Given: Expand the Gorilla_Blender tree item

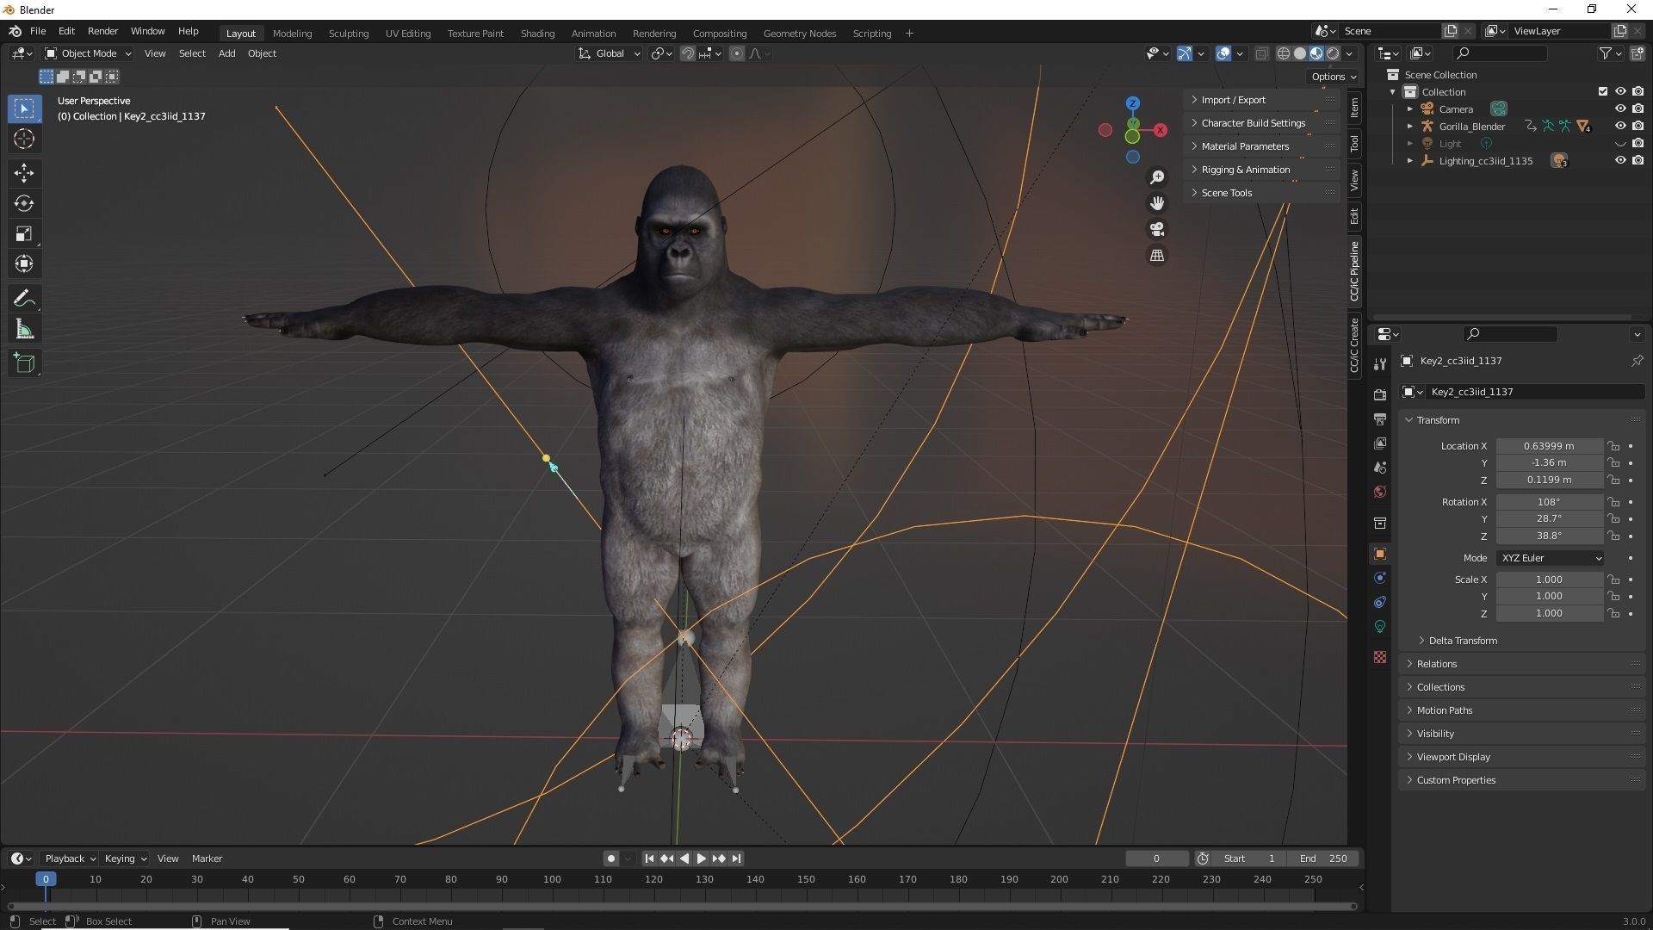Looking at the screenshot, I should tap(1410, 127).
